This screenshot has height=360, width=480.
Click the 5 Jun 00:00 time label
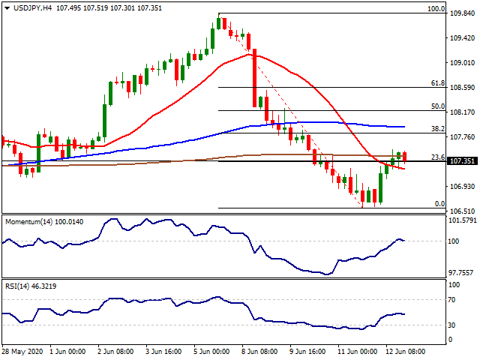click(211, 352)
